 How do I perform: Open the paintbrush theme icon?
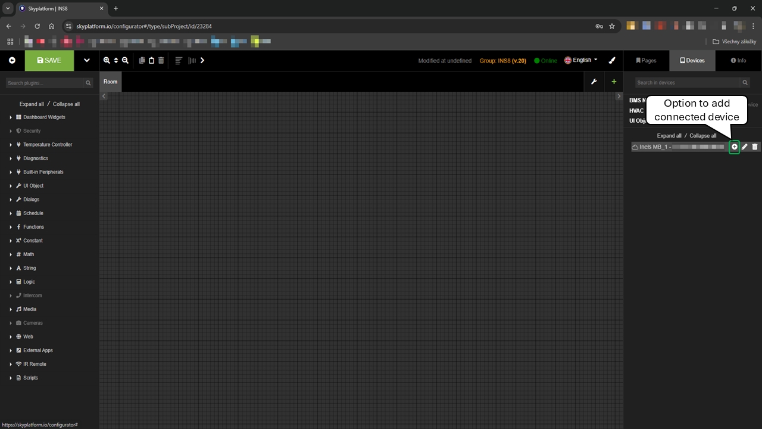[x=612, y=60]
